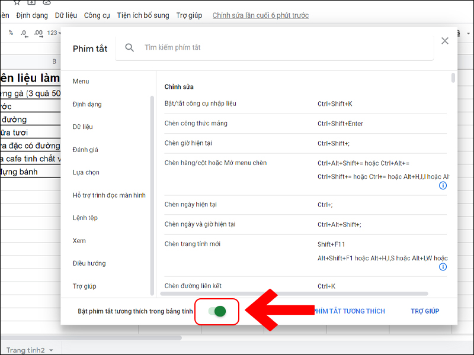The width and height of the screenshot is (474, 355).
Task: Select Điều hướng category in sidebar
Action: pyautogui.click(x=89, y=263)
